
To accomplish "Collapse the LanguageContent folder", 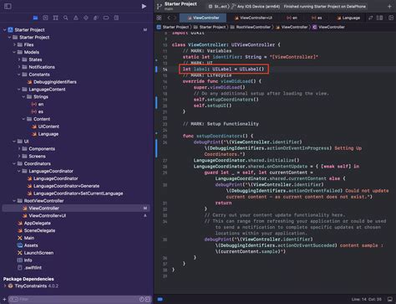I will pyautogui.click(x=19, y=90).
